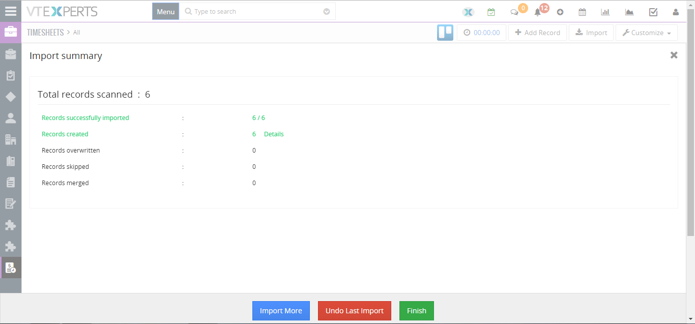Click the 'Records successfully imported' label
The height and width of the screenshot is (324, 695).
85,118
